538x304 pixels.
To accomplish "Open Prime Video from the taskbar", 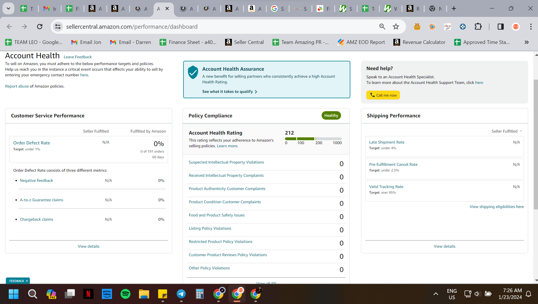I will pos(107,294).
